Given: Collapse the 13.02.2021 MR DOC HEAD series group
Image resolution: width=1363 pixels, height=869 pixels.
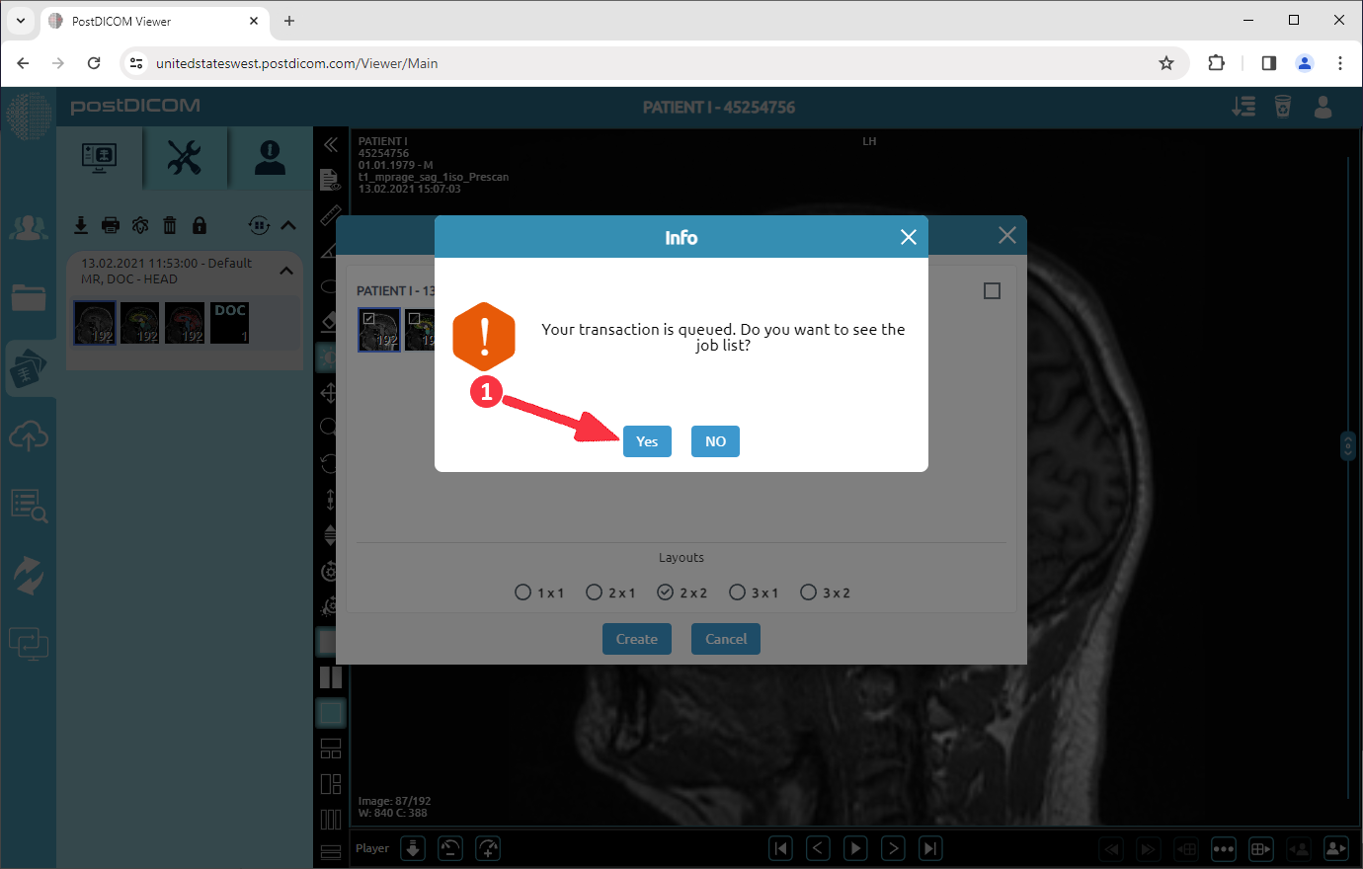Looking at the screenshot, I should [286, 269].
